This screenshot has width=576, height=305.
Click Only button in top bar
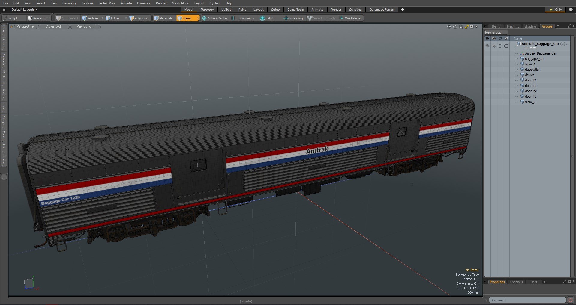(x=555, y=10)
